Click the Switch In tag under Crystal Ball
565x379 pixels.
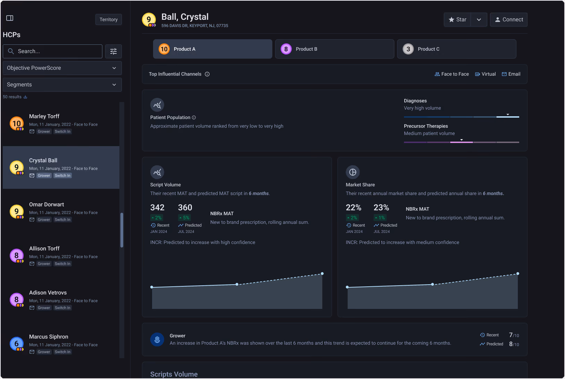point(62,176)
